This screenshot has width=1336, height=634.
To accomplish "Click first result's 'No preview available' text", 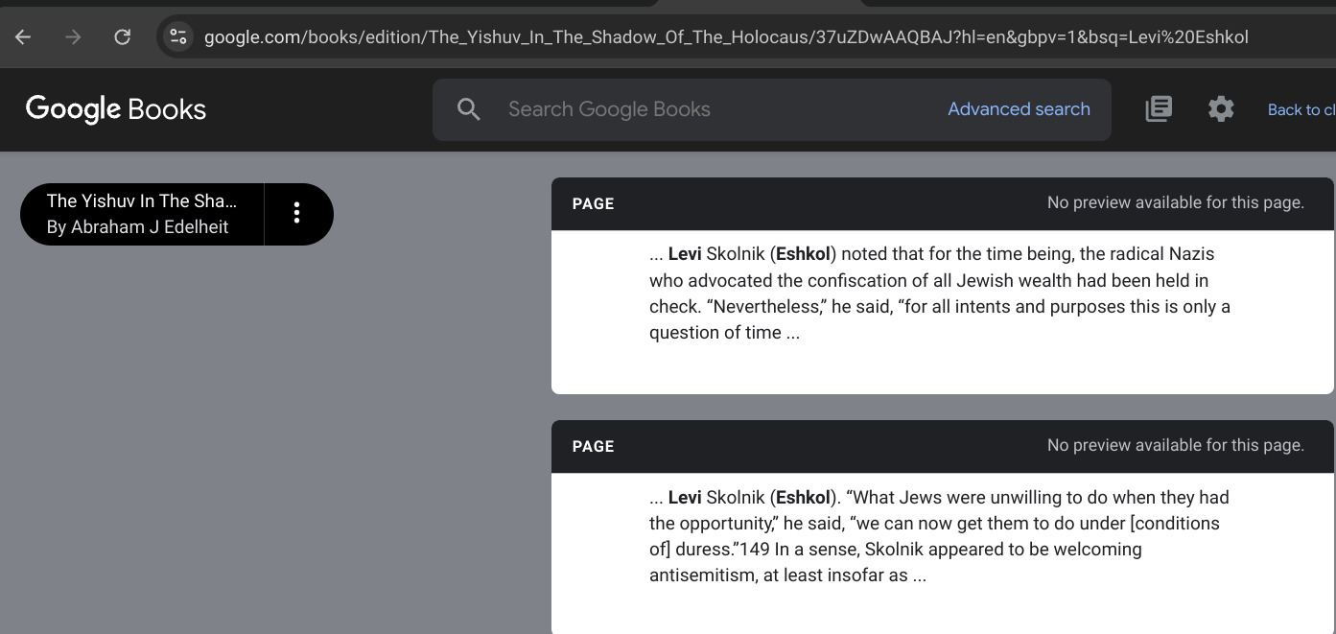I will [x=1175, y=202].
